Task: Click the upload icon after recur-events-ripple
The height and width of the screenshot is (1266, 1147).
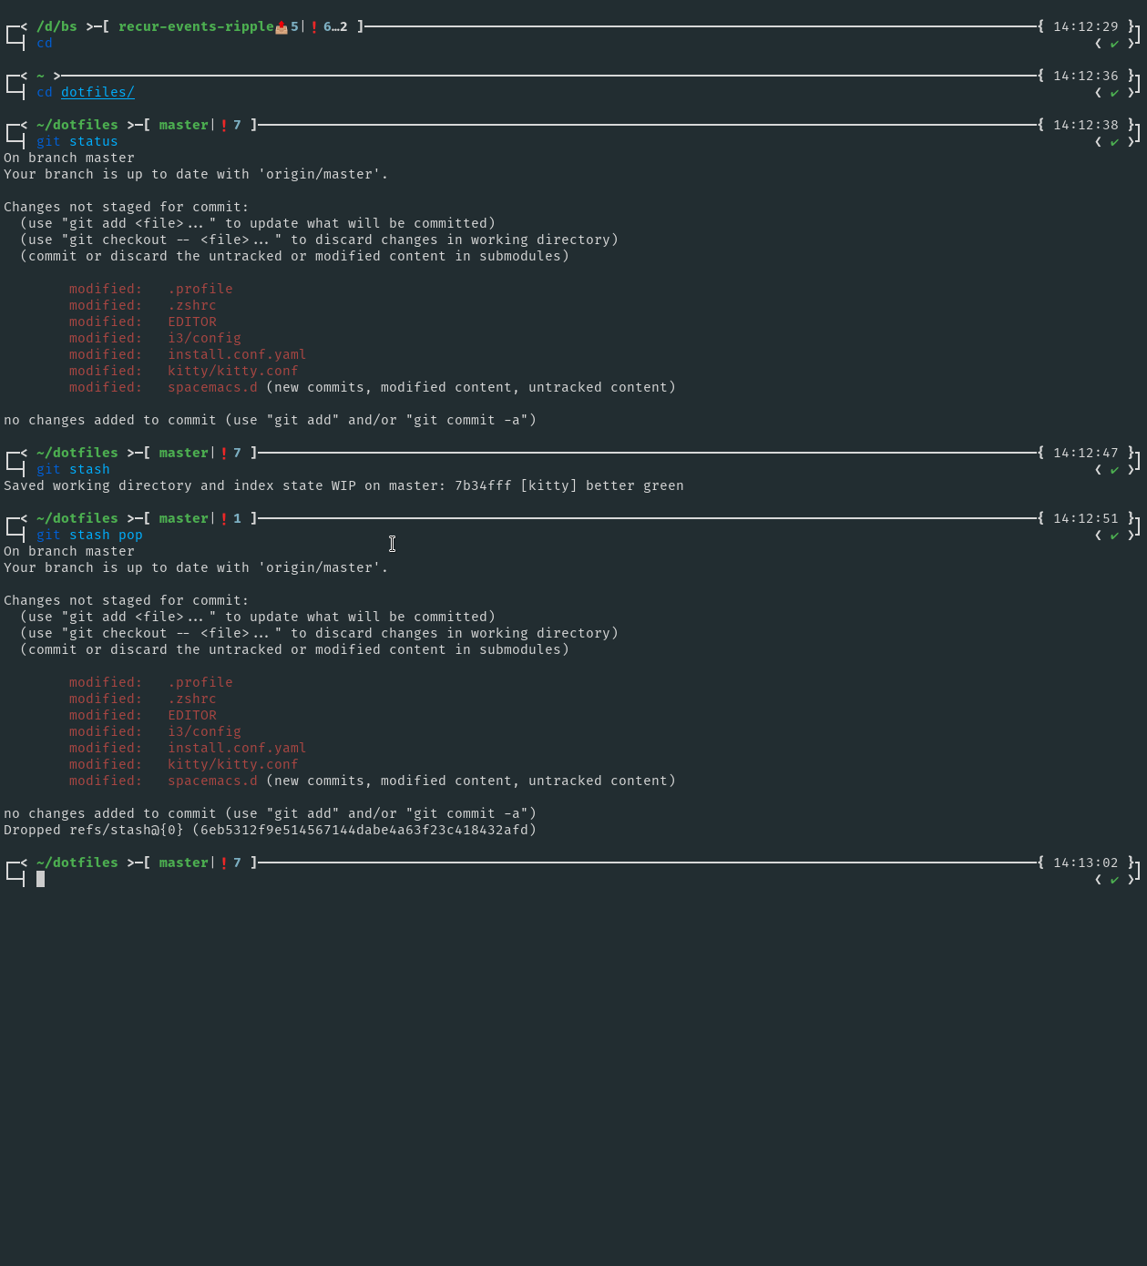Action: 282,27
